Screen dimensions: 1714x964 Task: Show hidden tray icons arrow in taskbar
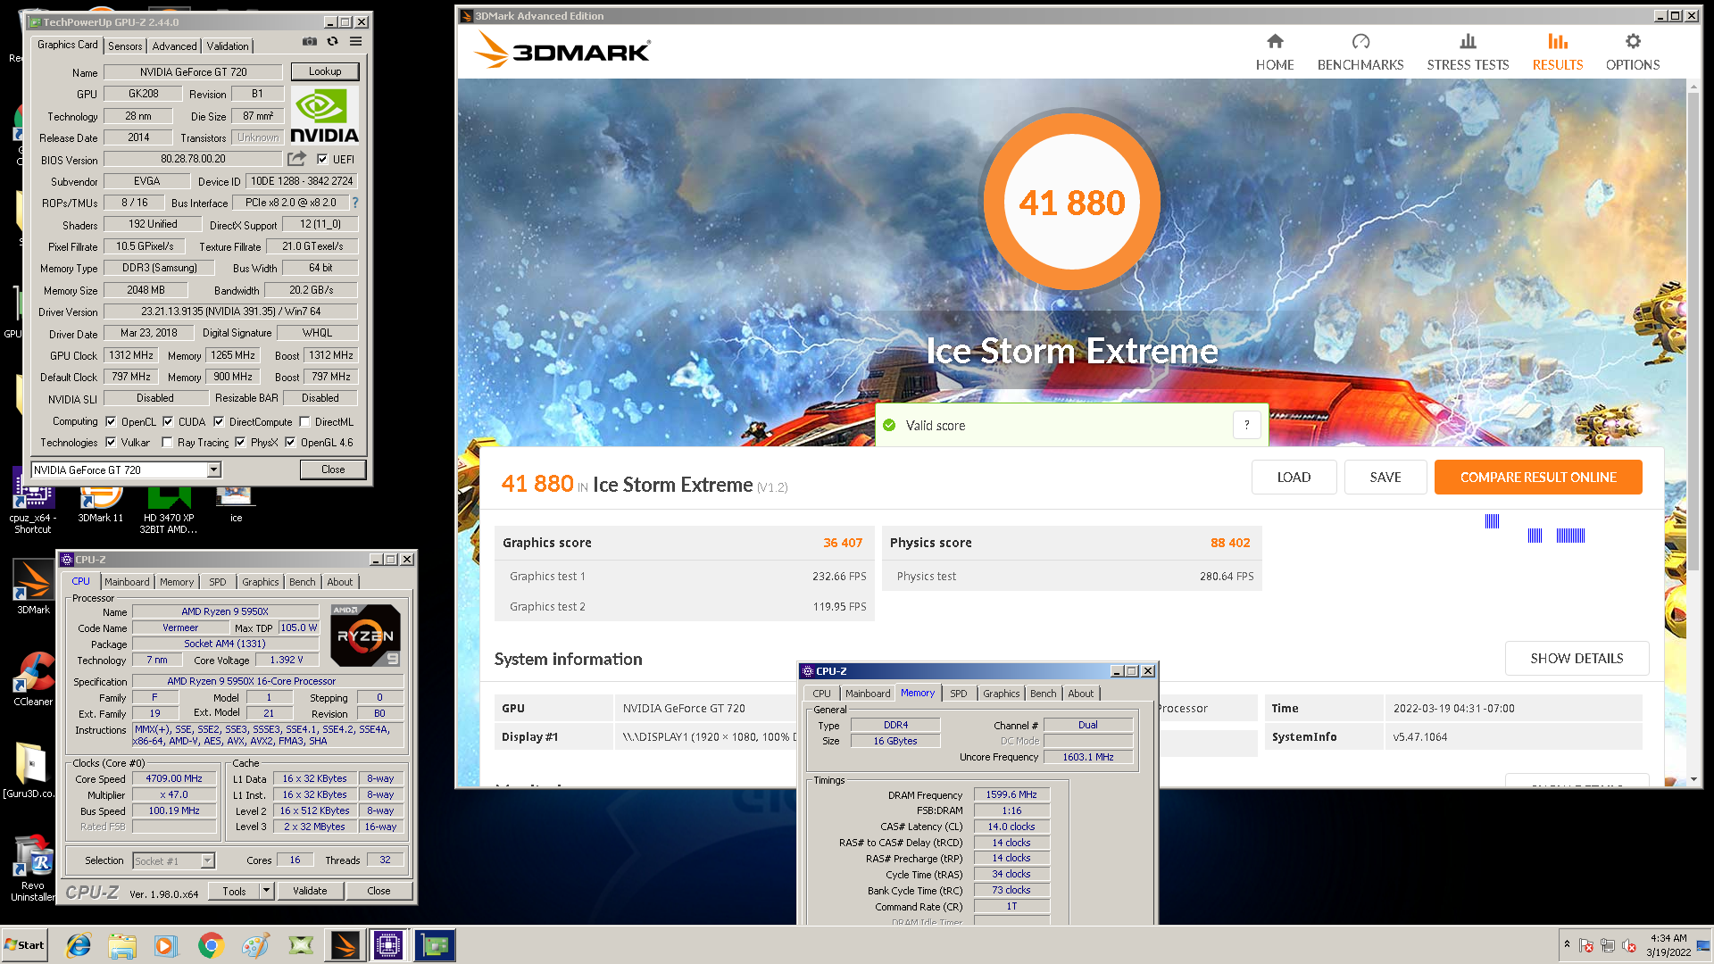1567,944
